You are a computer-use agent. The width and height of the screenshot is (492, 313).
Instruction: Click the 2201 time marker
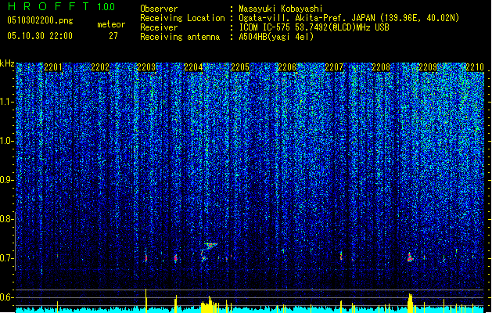(x=53, y=67)
